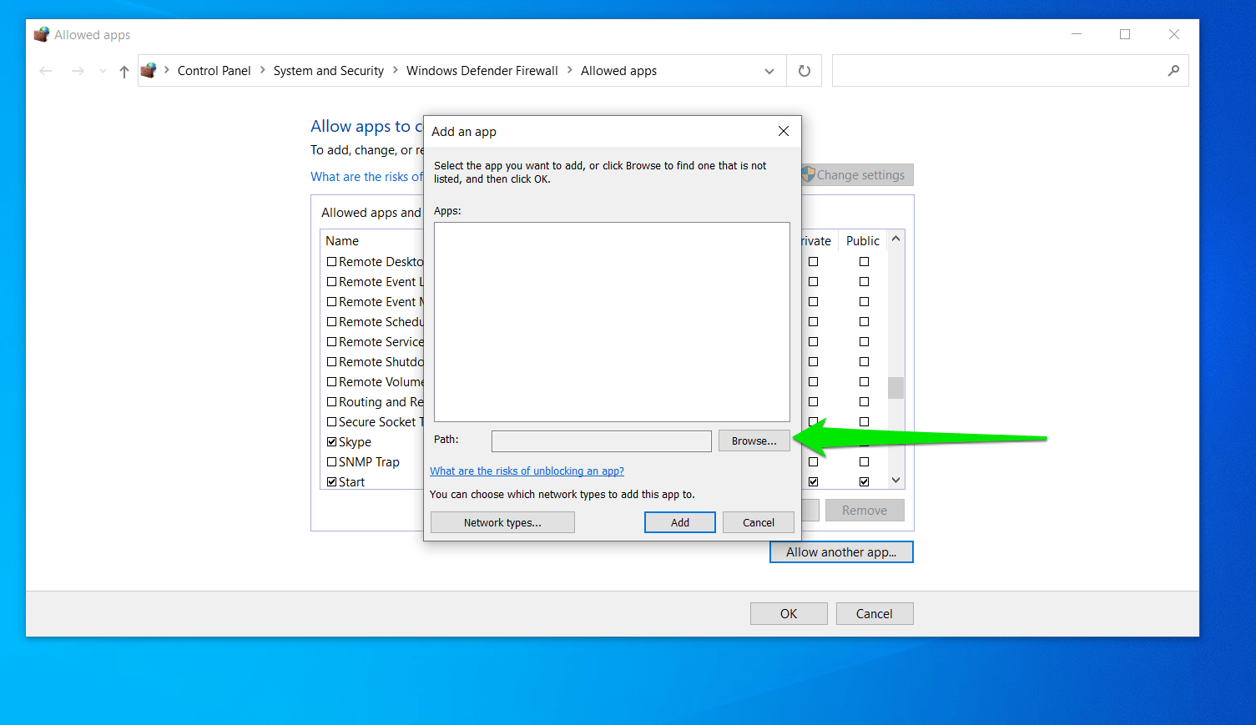The width and height of the screenshot is (1256, 725).
Task: Click the search magnifier icon
Action: (x=1173, y=70)
